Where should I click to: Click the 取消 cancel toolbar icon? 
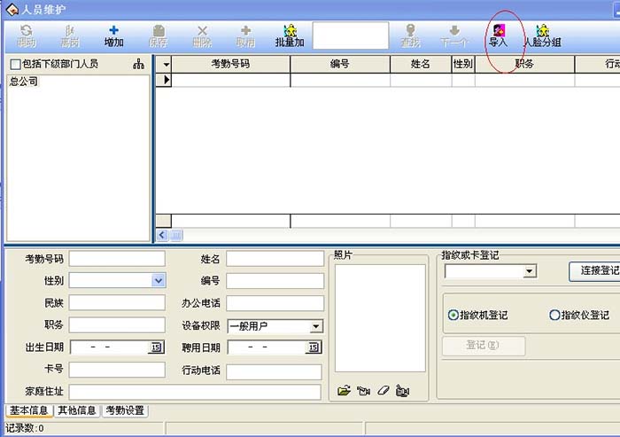tap(245, 36)
